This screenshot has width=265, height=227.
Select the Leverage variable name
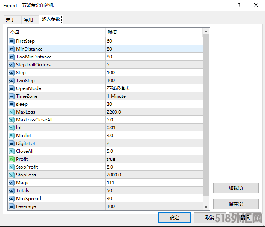26,206
